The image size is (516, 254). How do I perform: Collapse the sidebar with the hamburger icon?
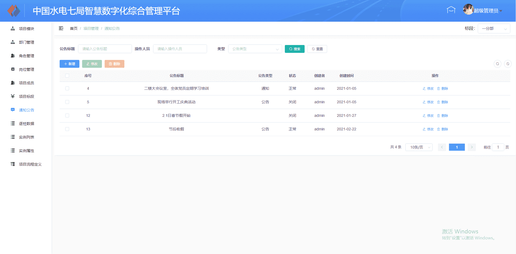click(x=61, y=28)
